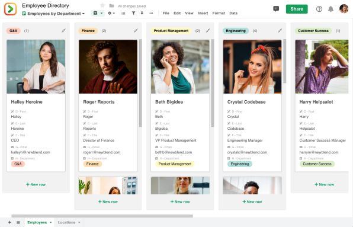Click the Finance column header tag

[x=88, y=31]
